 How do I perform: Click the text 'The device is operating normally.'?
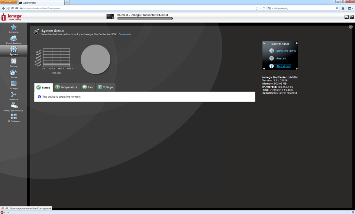point(62,97)
